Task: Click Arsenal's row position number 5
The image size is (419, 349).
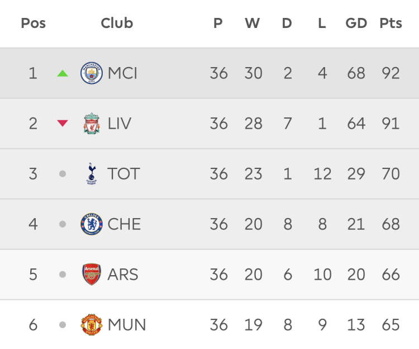Action: pos(33,275)
